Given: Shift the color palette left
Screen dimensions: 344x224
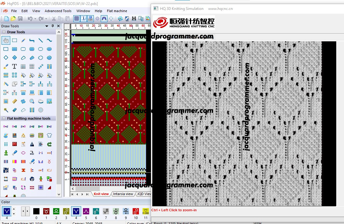Looking at the screenshot, I should (x=23, y=211).
